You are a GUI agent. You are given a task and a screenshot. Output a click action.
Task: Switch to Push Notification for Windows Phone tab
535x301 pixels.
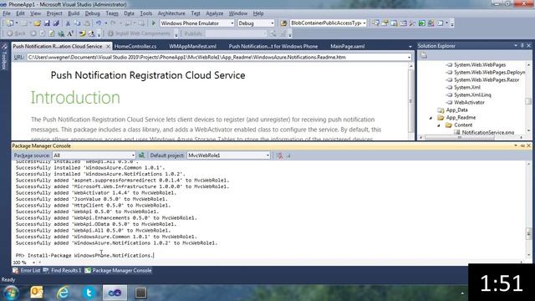(273, 47)
